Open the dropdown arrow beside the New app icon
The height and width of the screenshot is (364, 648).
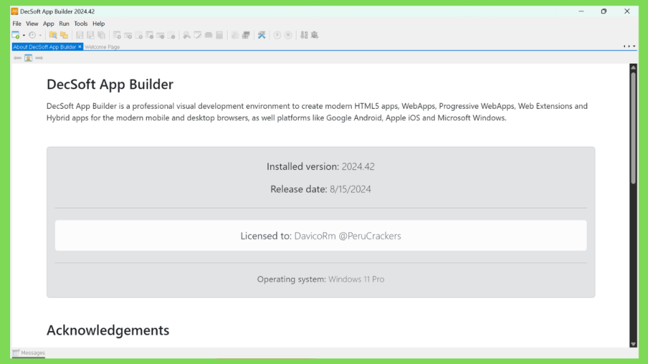coord(23,35)
